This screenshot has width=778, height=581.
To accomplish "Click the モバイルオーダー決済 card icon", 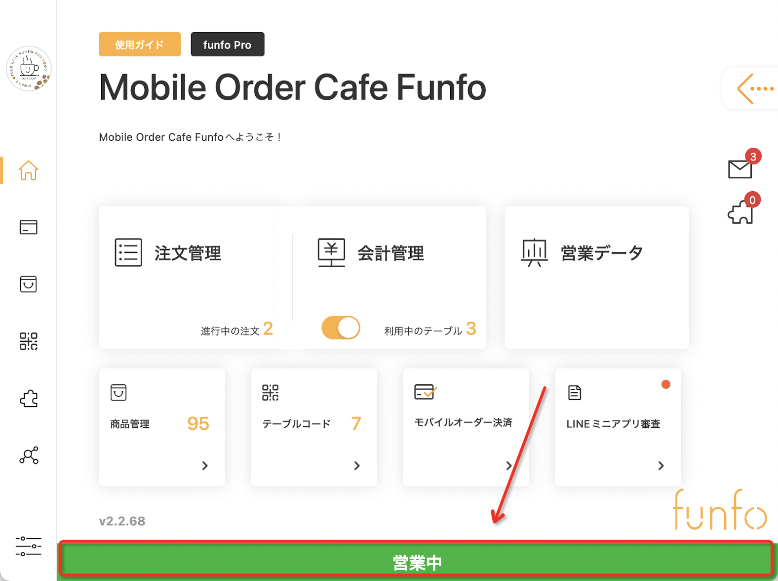I will [426, 392].
